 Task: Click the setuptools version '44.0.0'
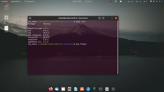[x=46, y=37]
